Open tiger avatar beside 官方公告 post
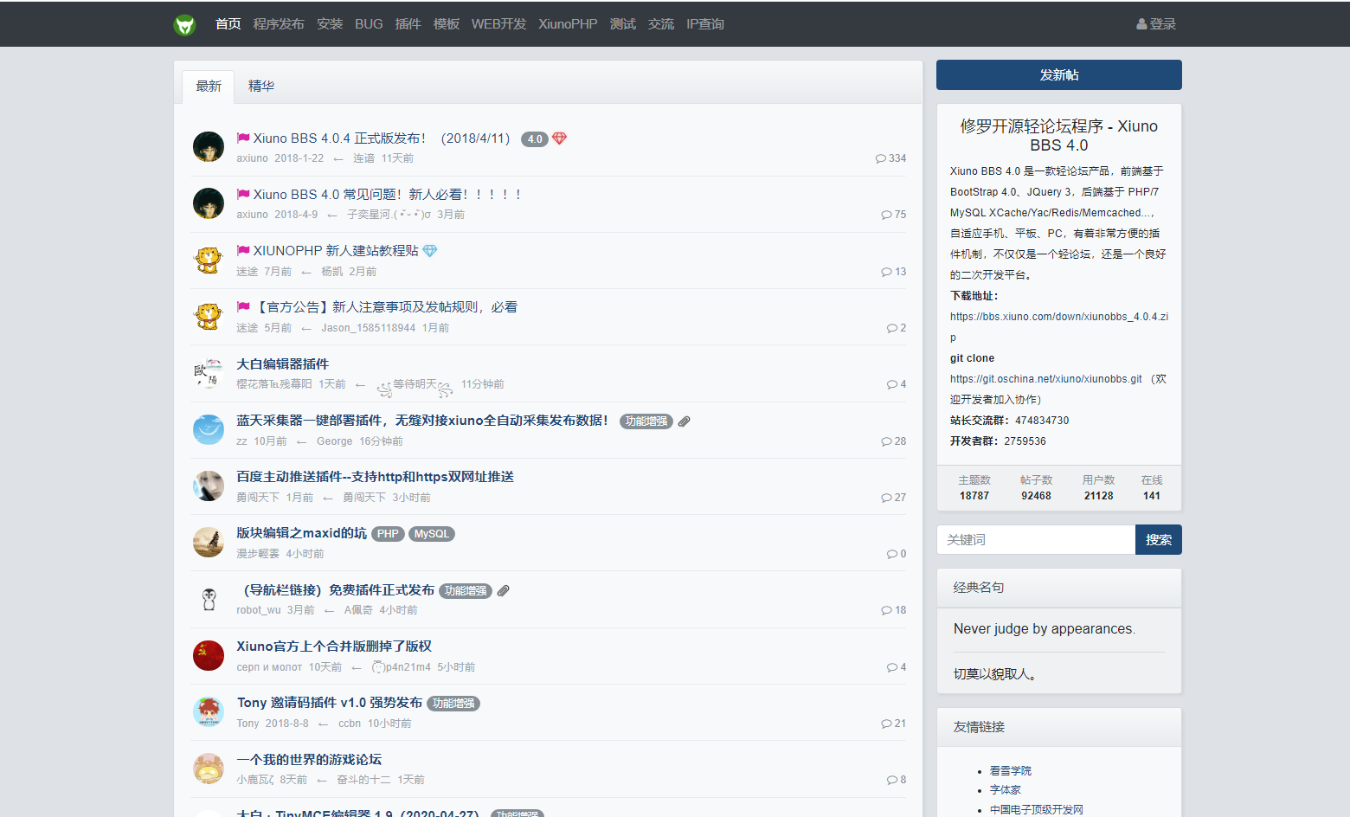 (209, 317)
